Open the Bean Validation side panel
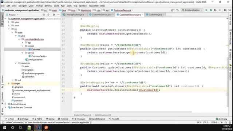Image resolution: width=233 pixels, height=131 pixels. pos(230,72)
